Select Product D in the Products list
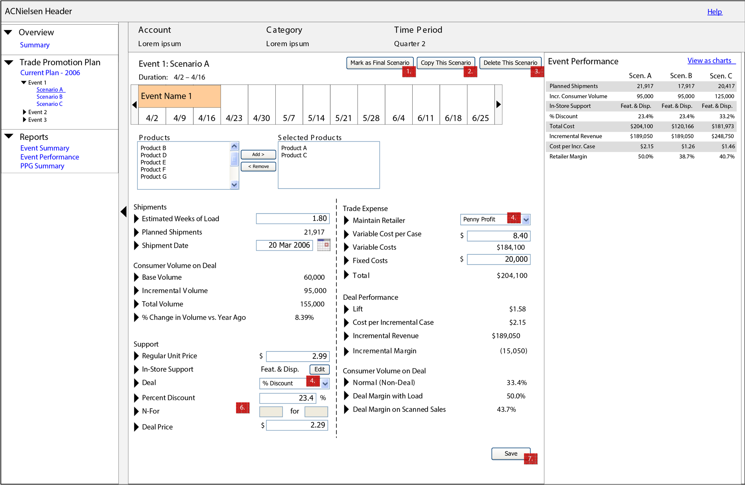Screen dimensions: 745x485 pos(153,155)
